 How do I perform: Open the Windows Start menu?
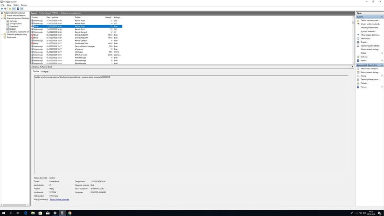3,213
